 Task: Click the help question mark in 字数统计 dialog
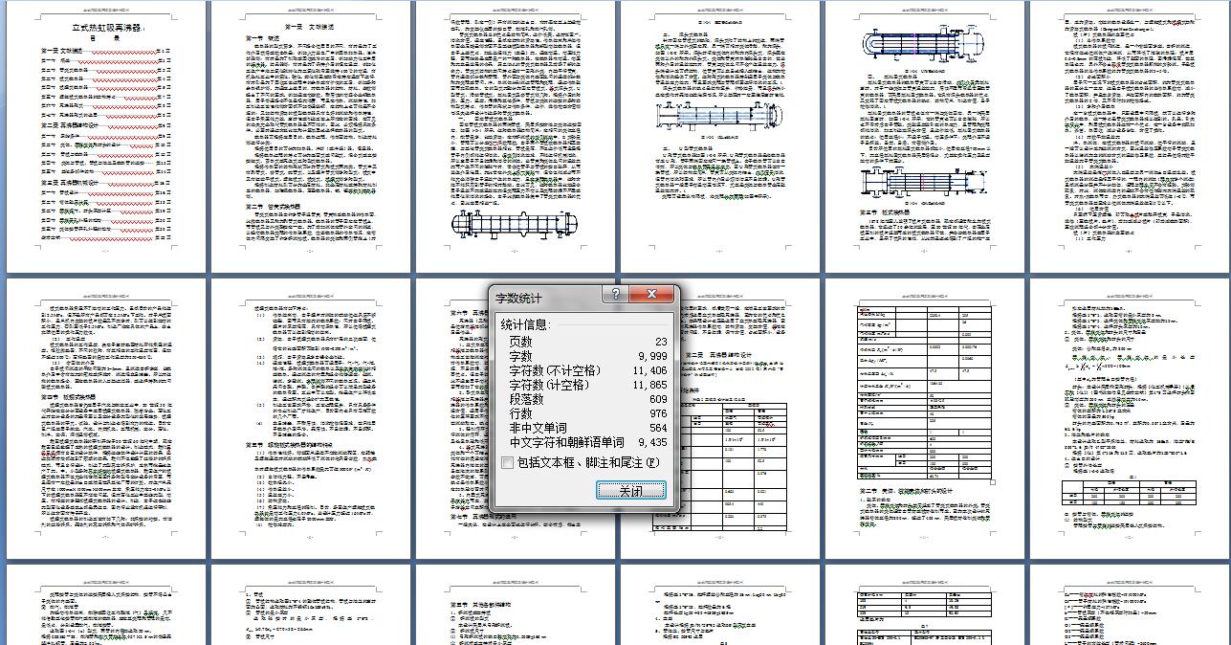pos(615,294)
